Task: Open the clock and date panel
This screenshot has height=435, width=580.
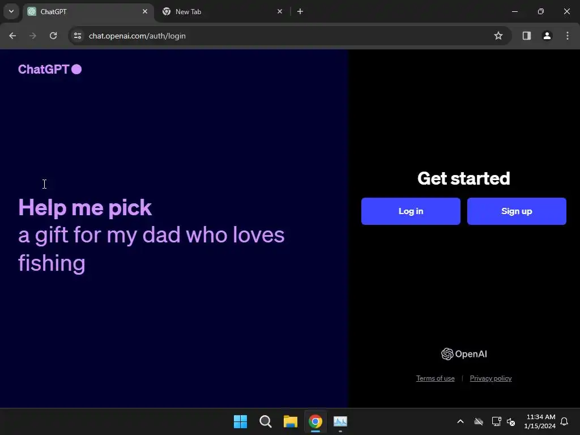Action: tap(540, 421)
